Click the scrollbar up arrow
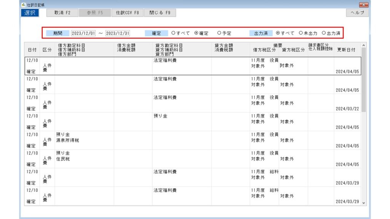 click(x=364, y=45)
